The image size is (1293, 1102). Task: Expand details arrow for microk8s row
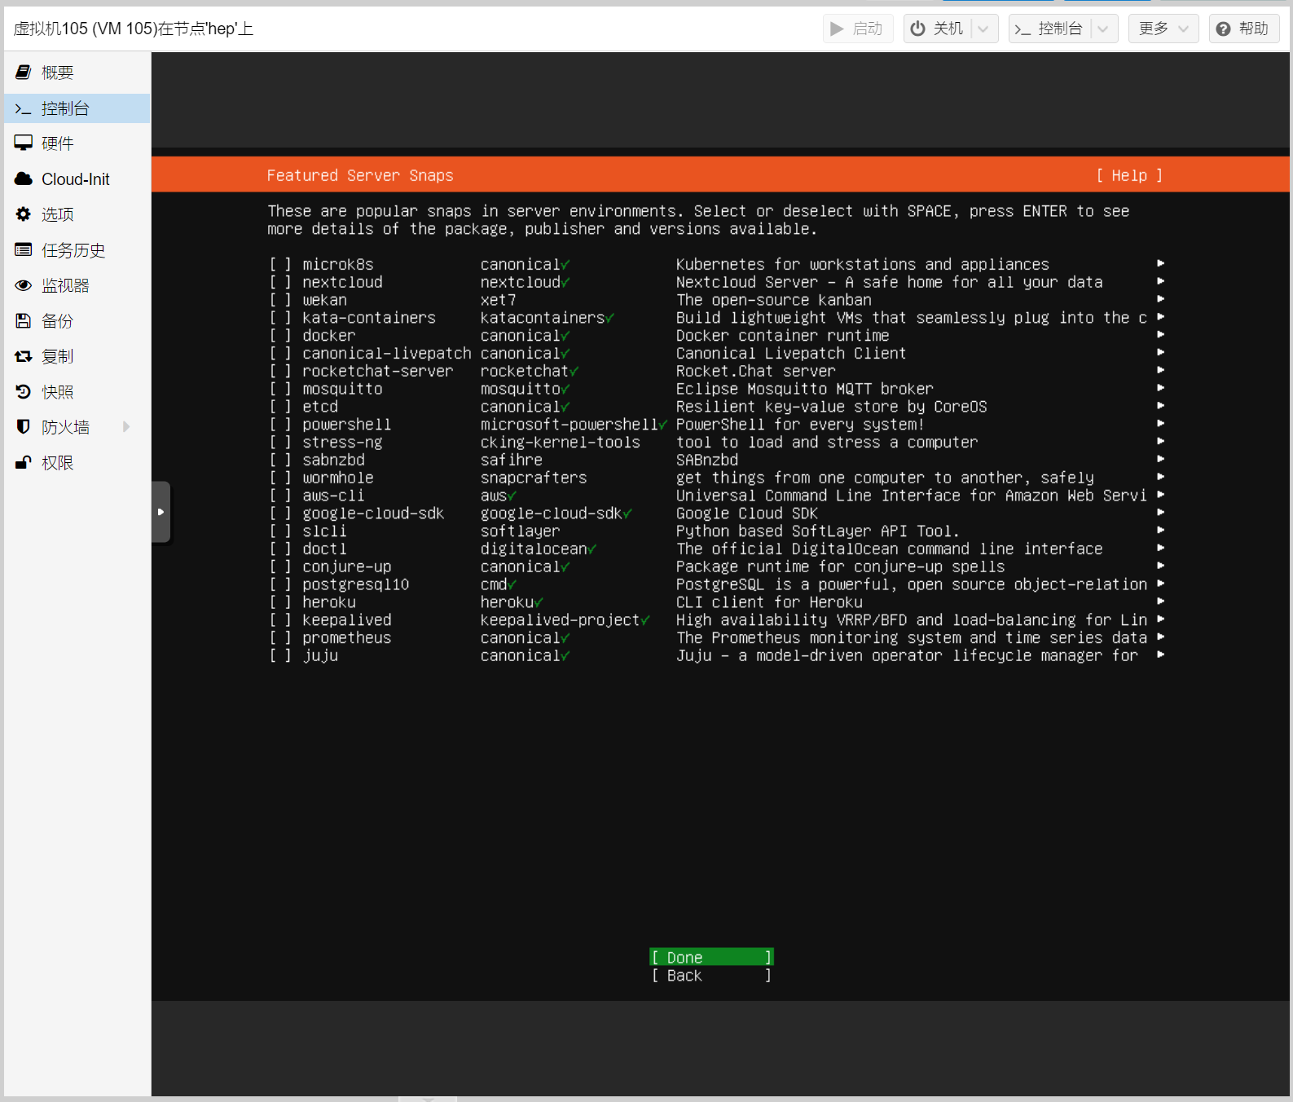[1160, 263]
